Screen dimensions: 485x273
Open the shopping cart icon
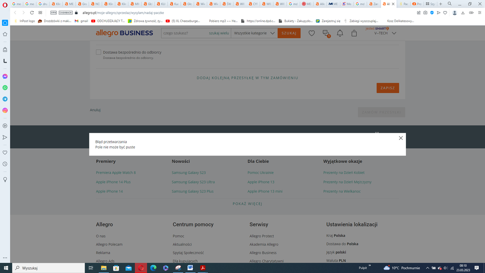click(354, 33)
